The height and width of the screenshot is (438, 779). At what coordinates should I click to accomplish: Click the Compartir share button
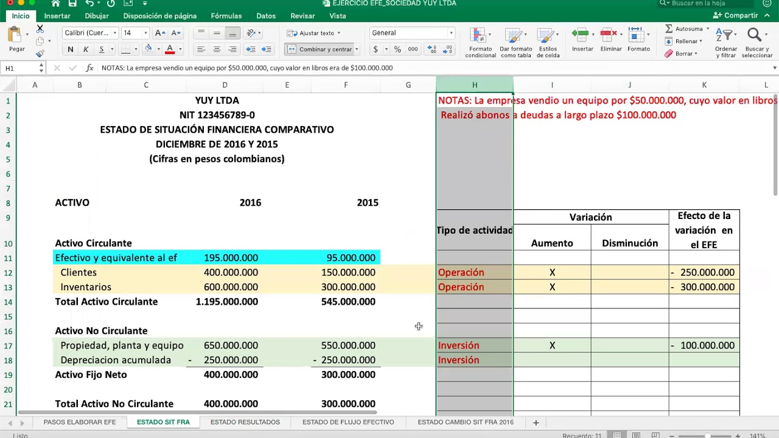coord(736,16)
